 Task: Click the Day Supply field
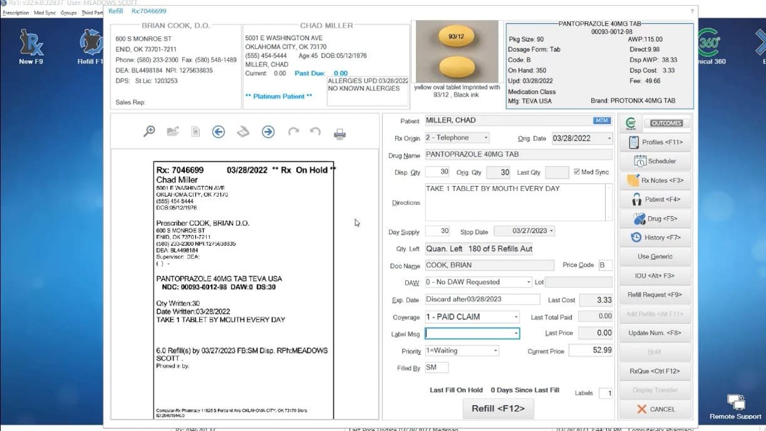(437, 231)
